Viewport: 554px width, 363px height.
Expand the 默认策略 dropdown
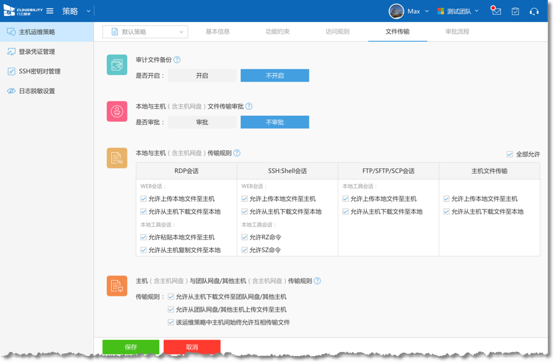(x=145, y=32)
